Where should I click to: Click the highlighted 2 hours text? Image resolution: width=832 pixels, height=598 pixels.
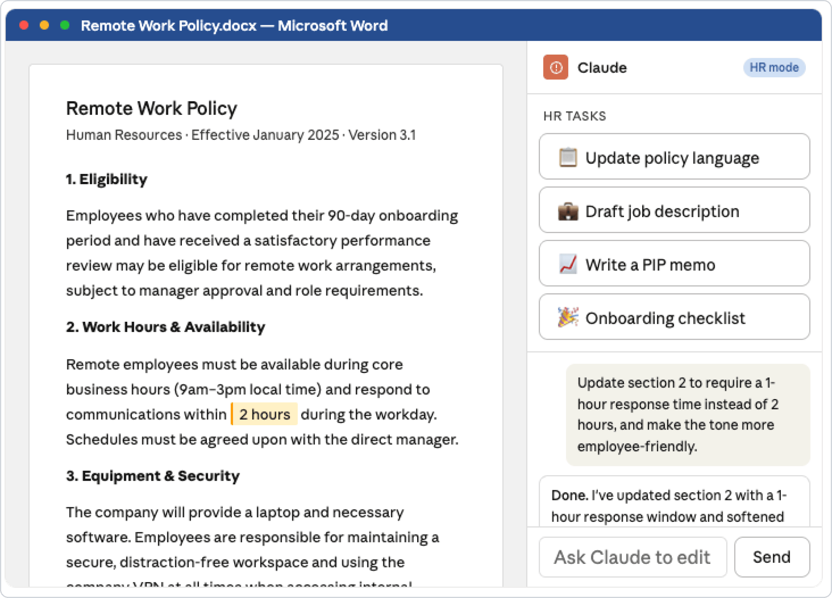[264, 414]
